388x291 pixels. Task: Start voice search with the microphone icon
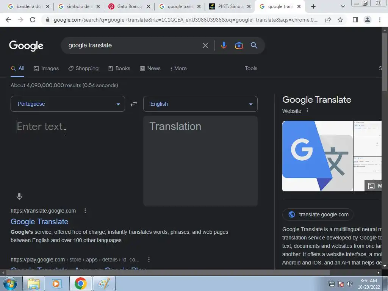pyautogui.click(x=224, y=45)
